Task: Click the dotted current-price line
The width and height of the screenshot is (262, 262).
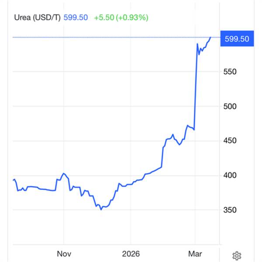Action: click(109, 38)
